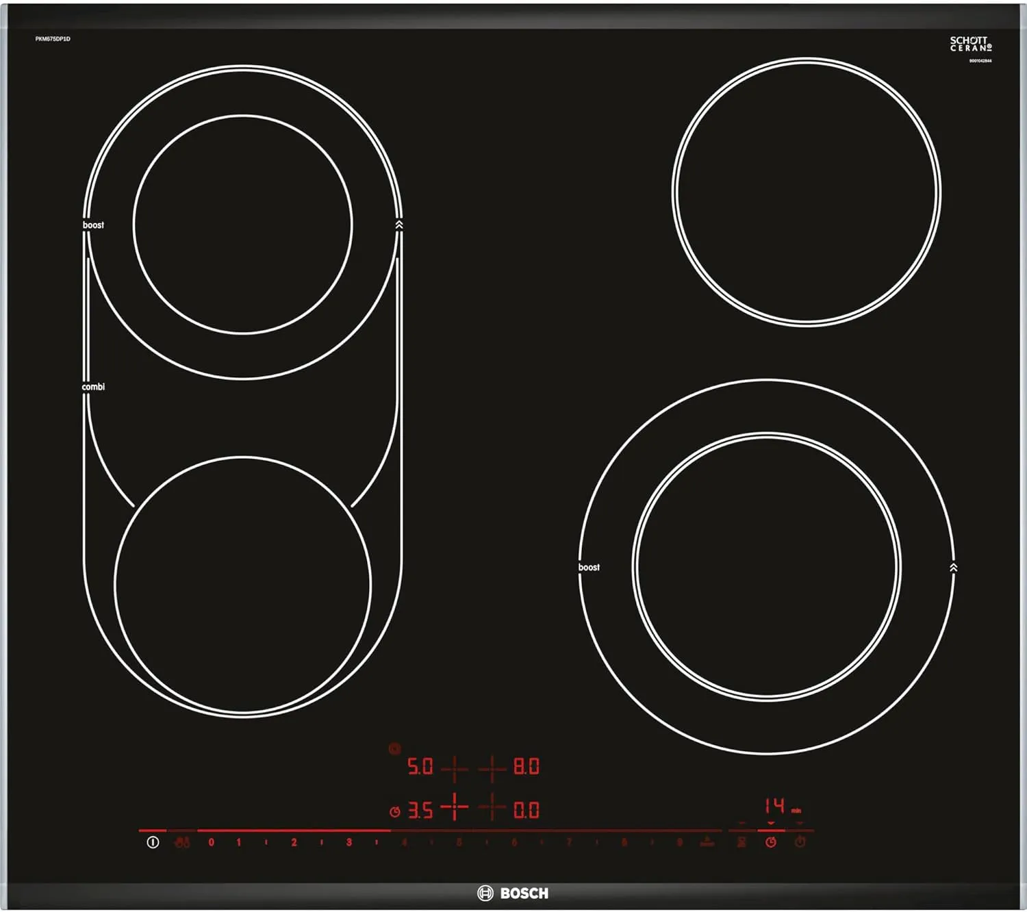
Task: Tap the small clock symbol beside 3.5
Action: pos(395,811)
